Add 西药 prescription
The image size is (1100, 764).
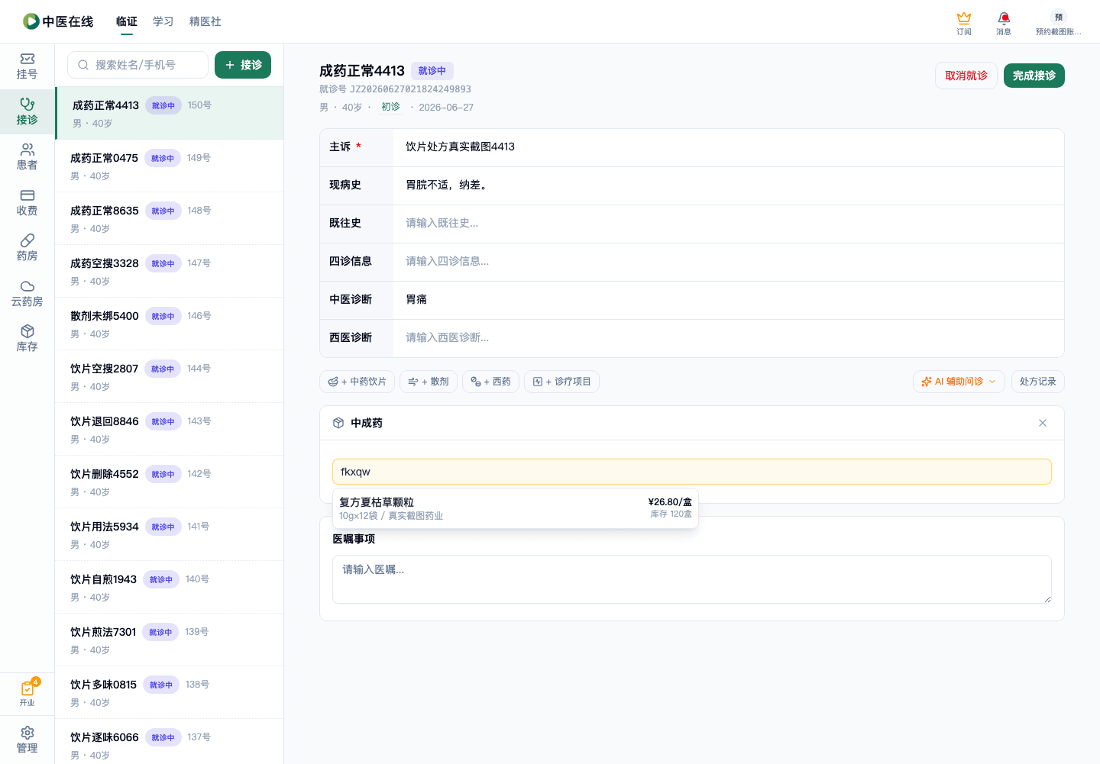click(x=490, y=382)
